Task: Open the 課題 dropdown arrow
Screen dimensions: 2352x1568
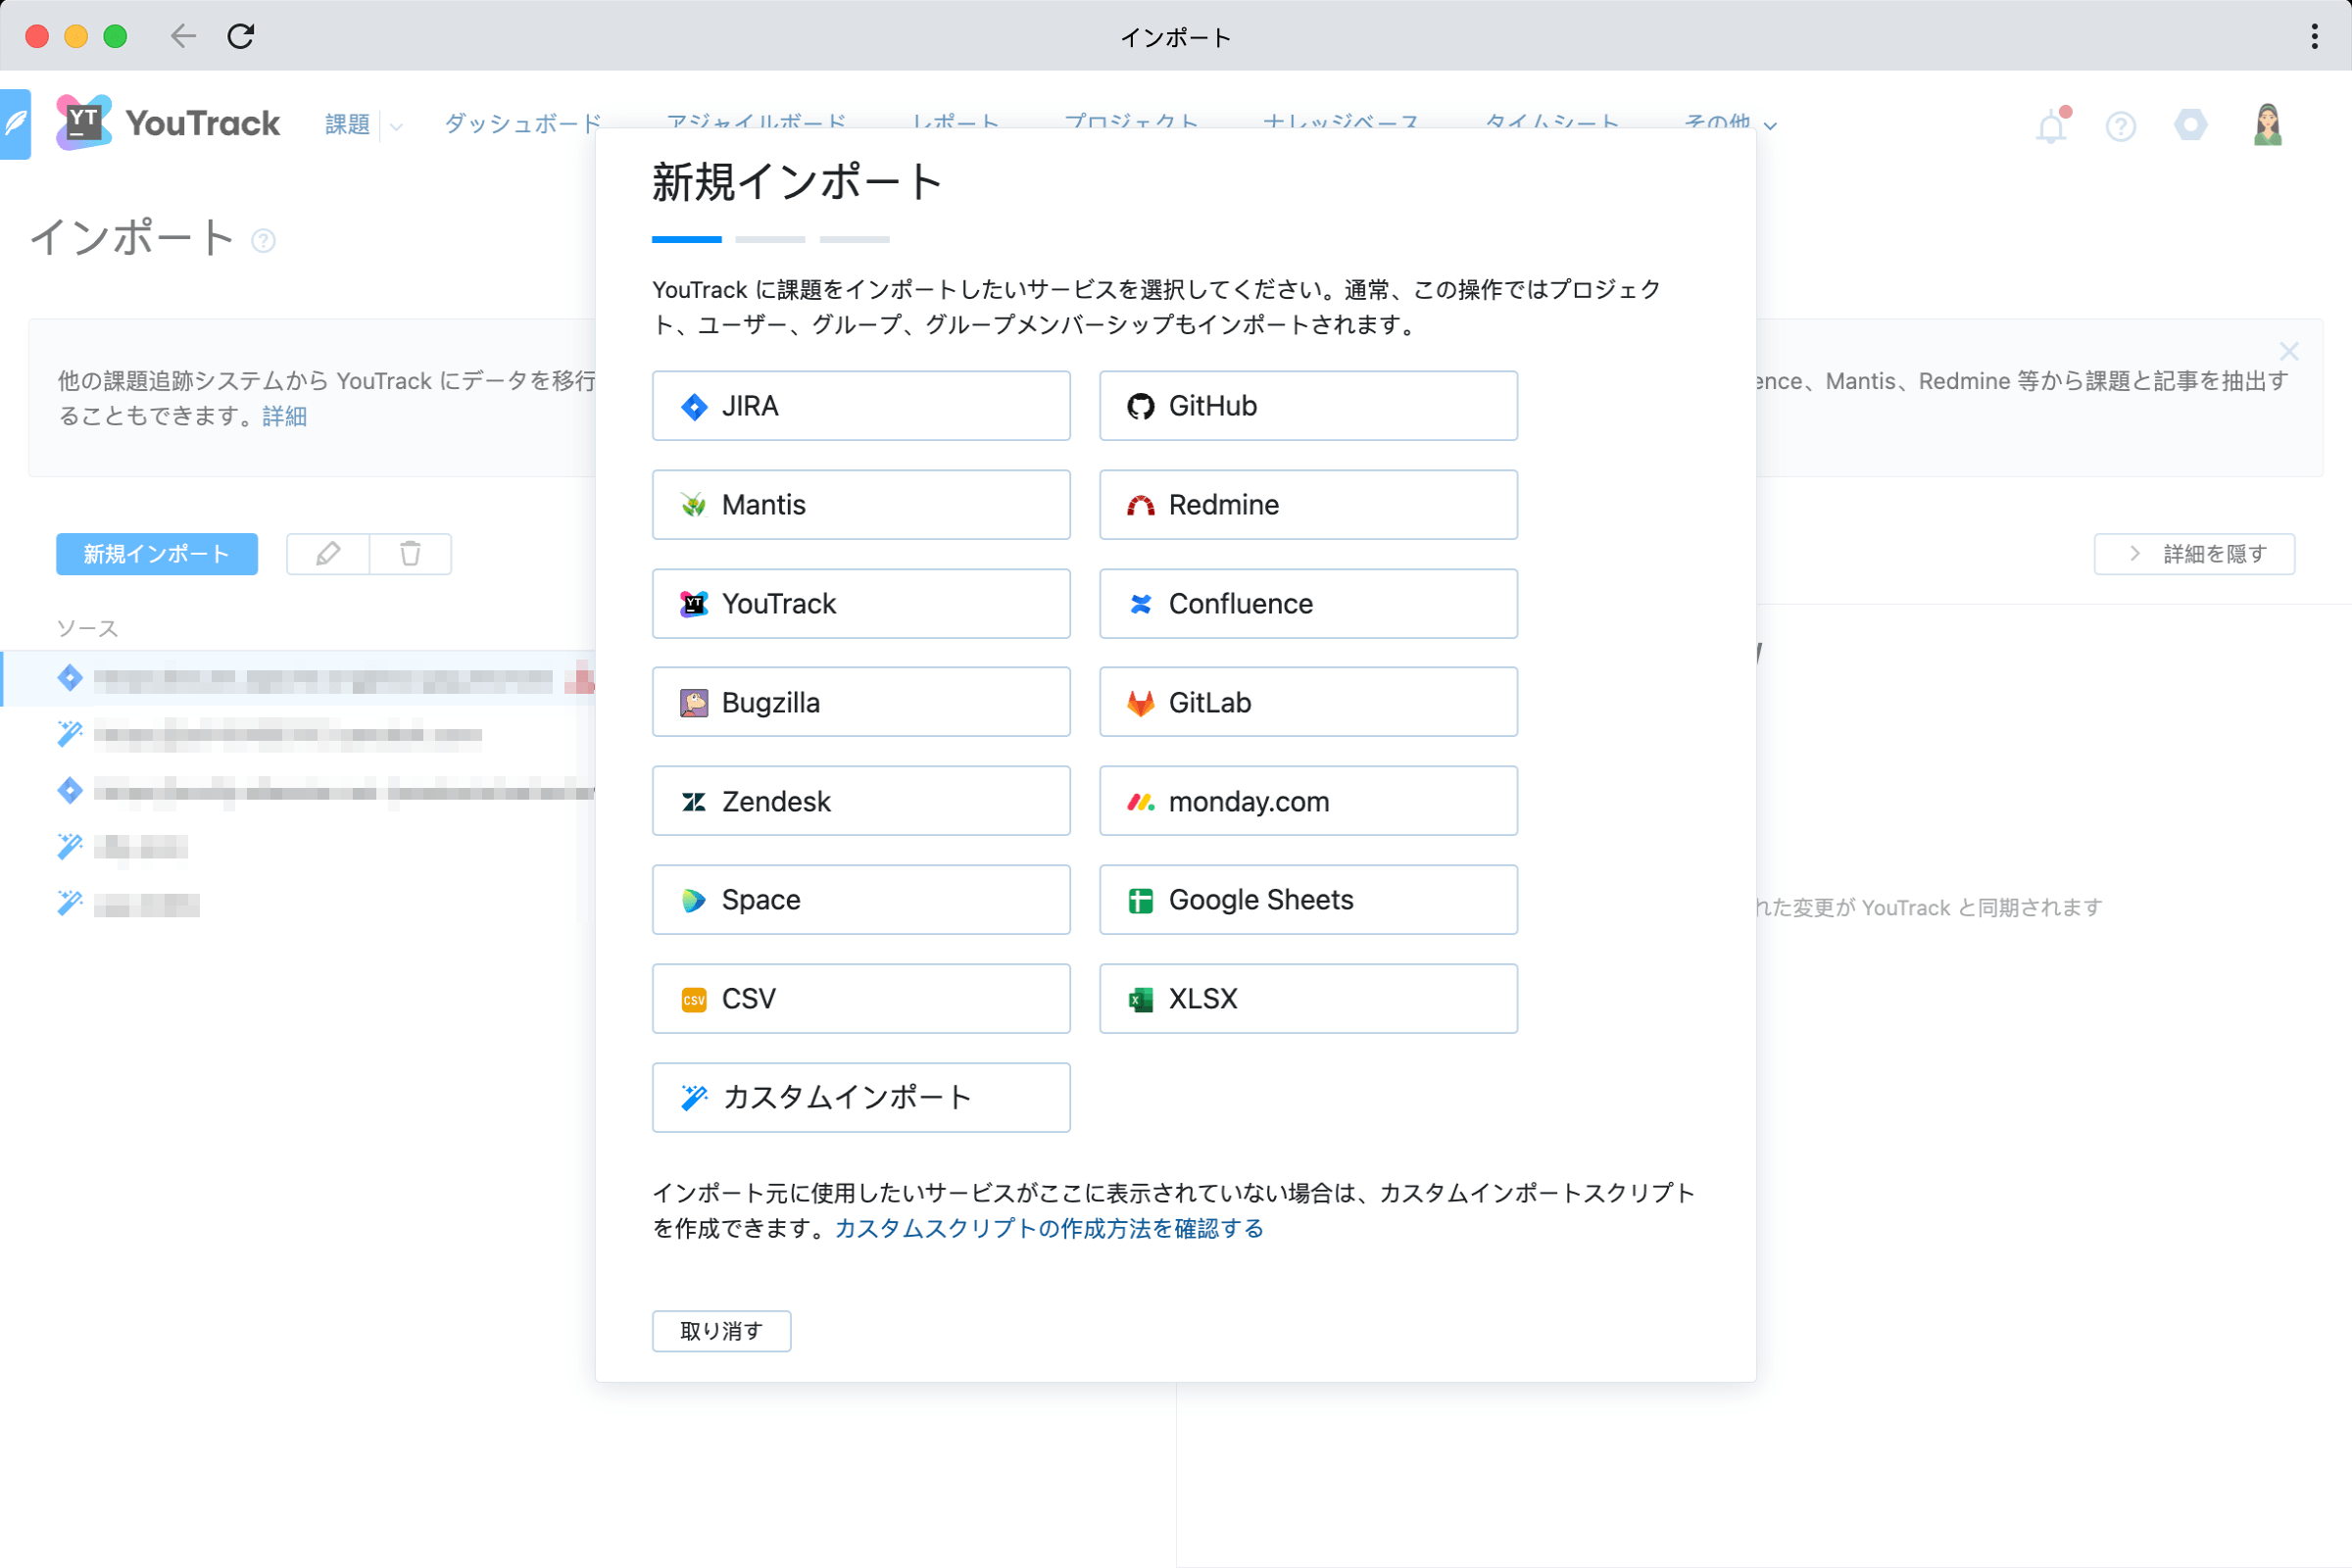Action: (398, 127)
